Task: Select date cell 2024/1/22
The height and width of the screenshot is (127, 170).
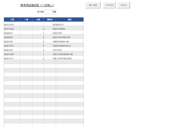Action: point(12,49)
